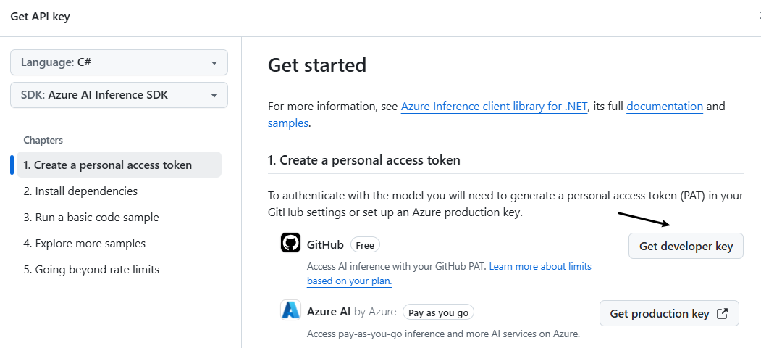Open Azure Inference client library for .NET link
Screen dimensions: 761x348
point(494,107)
